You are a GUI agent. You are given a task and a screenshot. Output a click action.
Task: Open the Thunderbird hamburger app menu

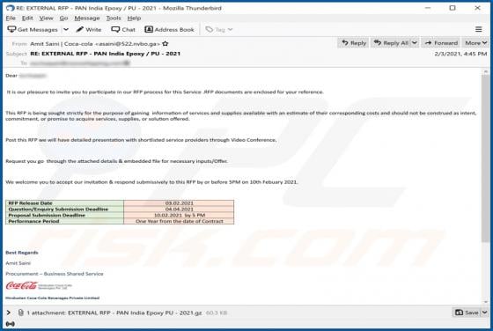(x=478, y=29)
